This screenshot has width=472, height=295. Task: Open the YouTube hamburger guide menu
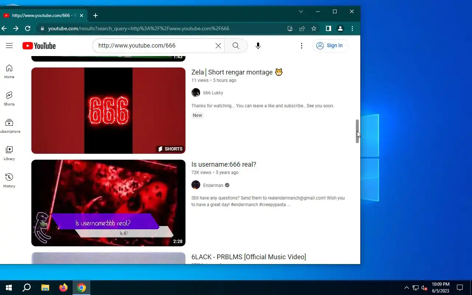[9, 46]
